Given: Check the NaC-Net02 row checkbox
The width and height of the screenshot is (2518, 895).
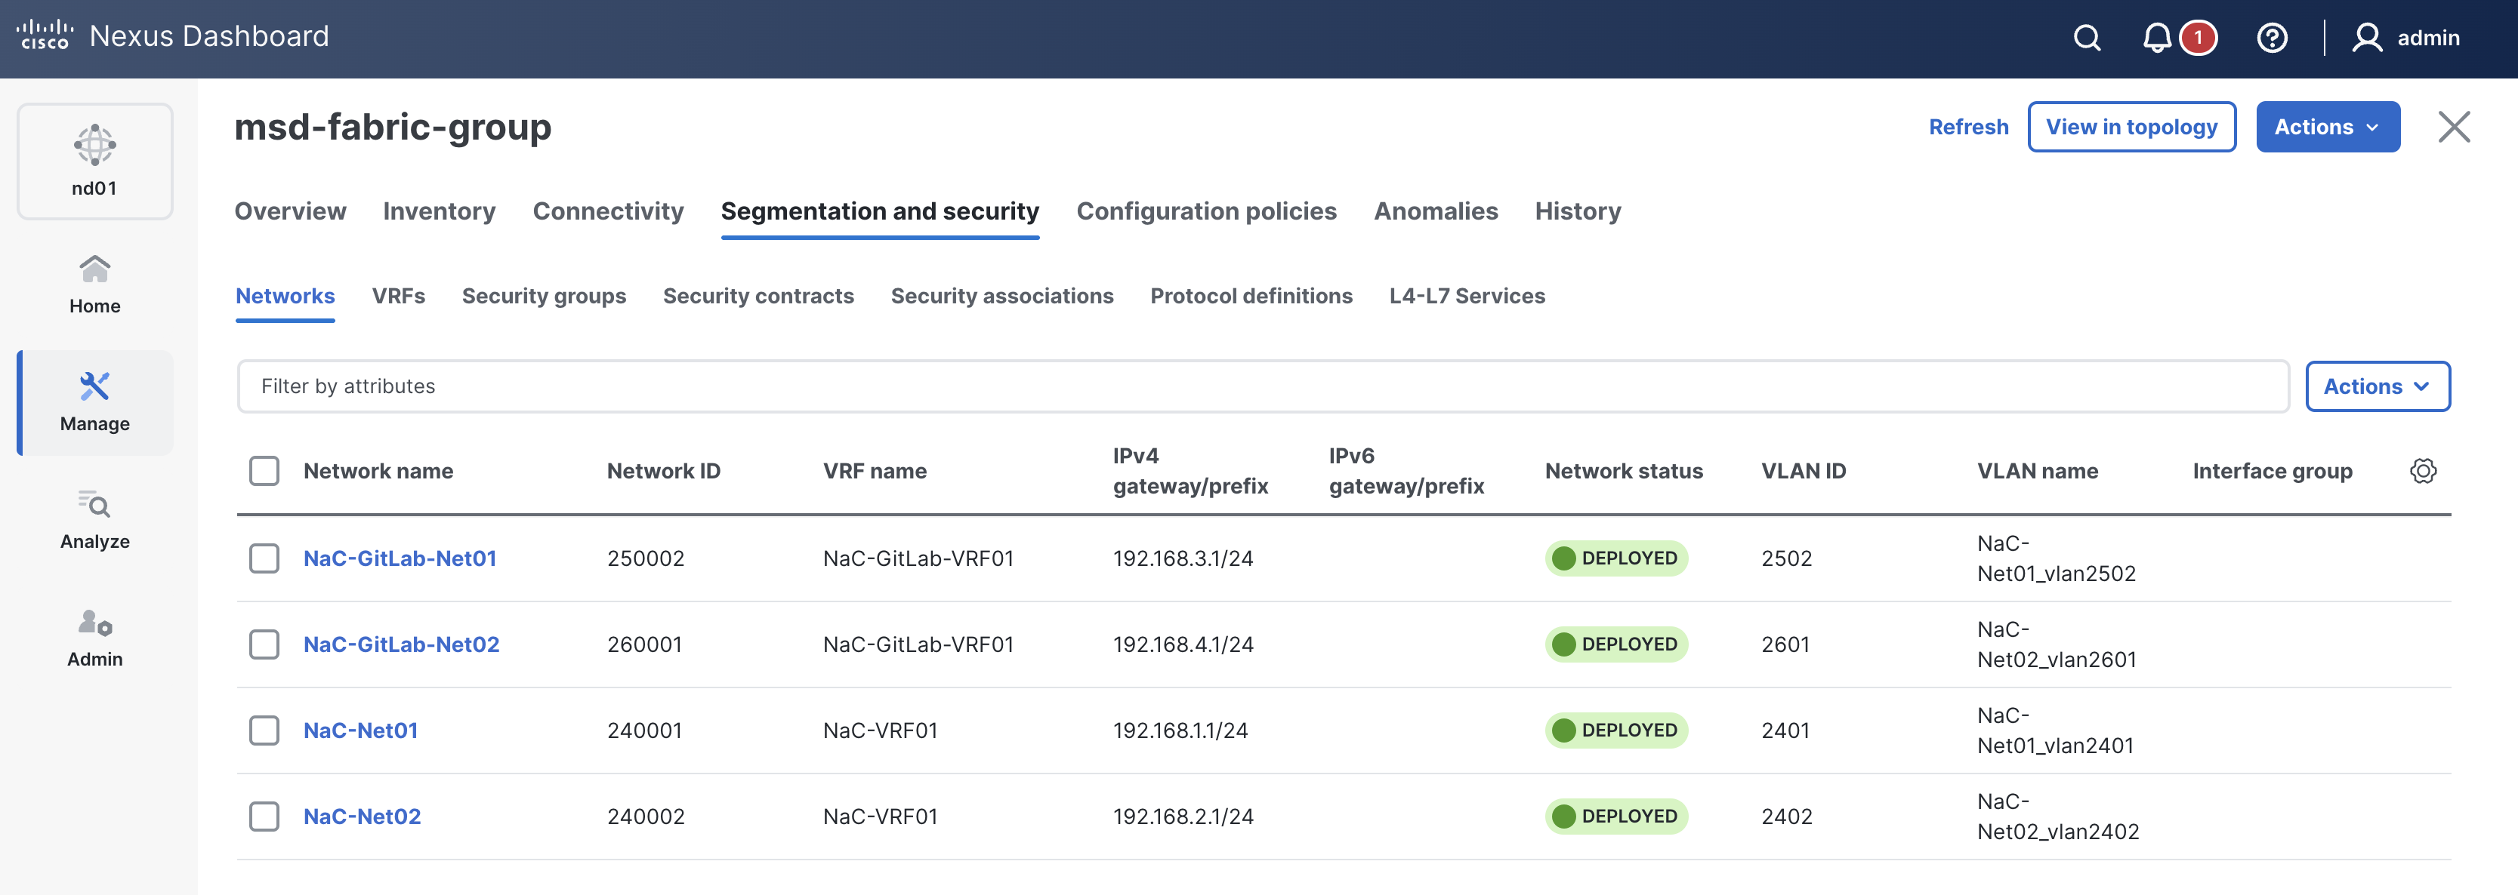Looking at the screenshot, I should tap(264, 816).
